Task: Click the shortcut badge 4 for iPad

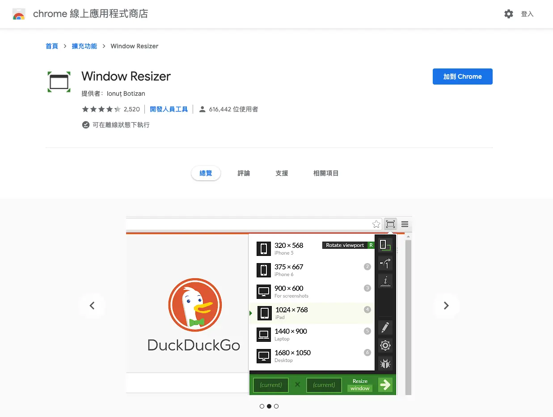Action: point(367,310)
